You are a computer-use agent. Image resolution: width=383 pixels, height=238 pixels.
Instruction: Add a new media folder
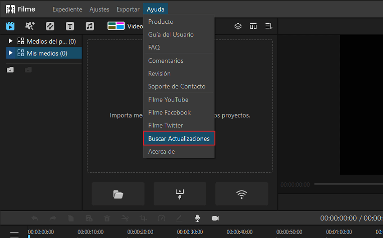10,70
